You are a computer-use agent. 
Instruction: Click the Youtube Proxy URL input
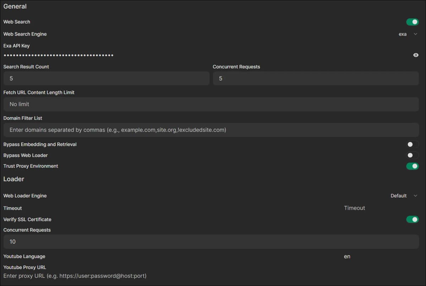[211, 276]
